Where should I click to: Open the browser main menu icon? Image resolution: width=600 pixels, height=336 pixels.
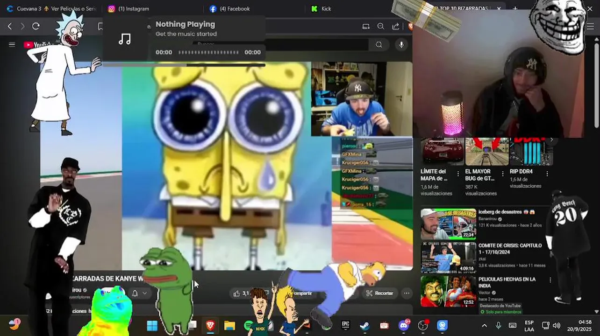point(591,27)
